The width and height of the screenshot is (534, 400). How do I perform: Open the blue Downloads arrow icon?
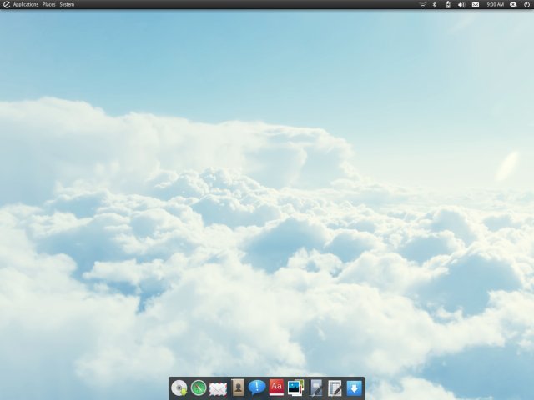tap(354, 387)
